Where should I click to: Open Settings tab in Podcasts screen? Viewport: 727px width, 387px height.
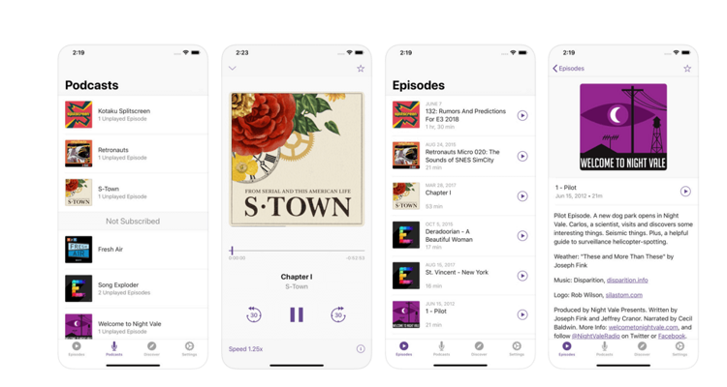pyautogui.click(x=189, y=348)
